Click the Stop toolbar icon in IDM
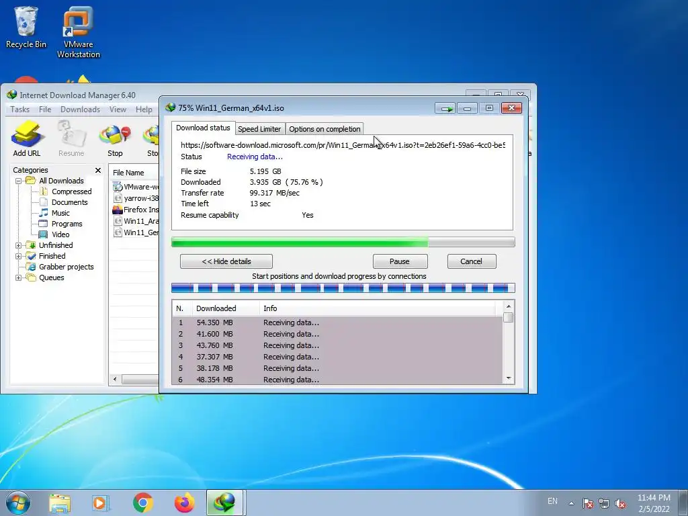Viewport: 688px width, 516px height. (115, 138)
